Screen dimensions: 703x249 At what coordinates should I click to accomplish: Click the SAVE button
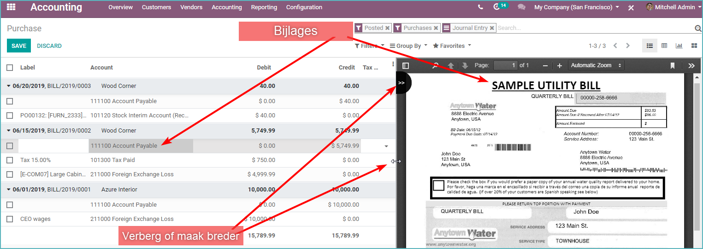pos(19,46)
